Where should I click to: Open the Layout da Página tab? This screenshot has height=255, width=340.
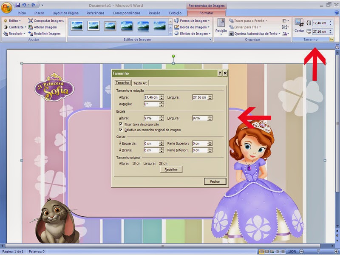coord(65,13)
